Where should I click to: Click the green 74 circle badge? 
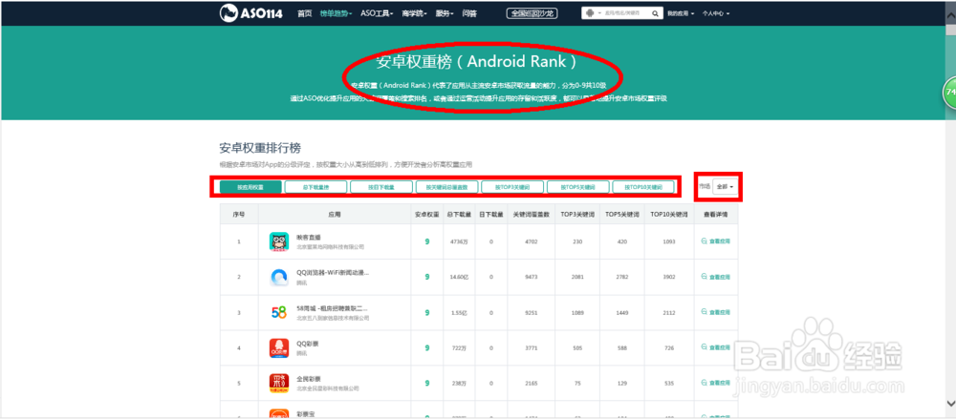pos(949,93)
